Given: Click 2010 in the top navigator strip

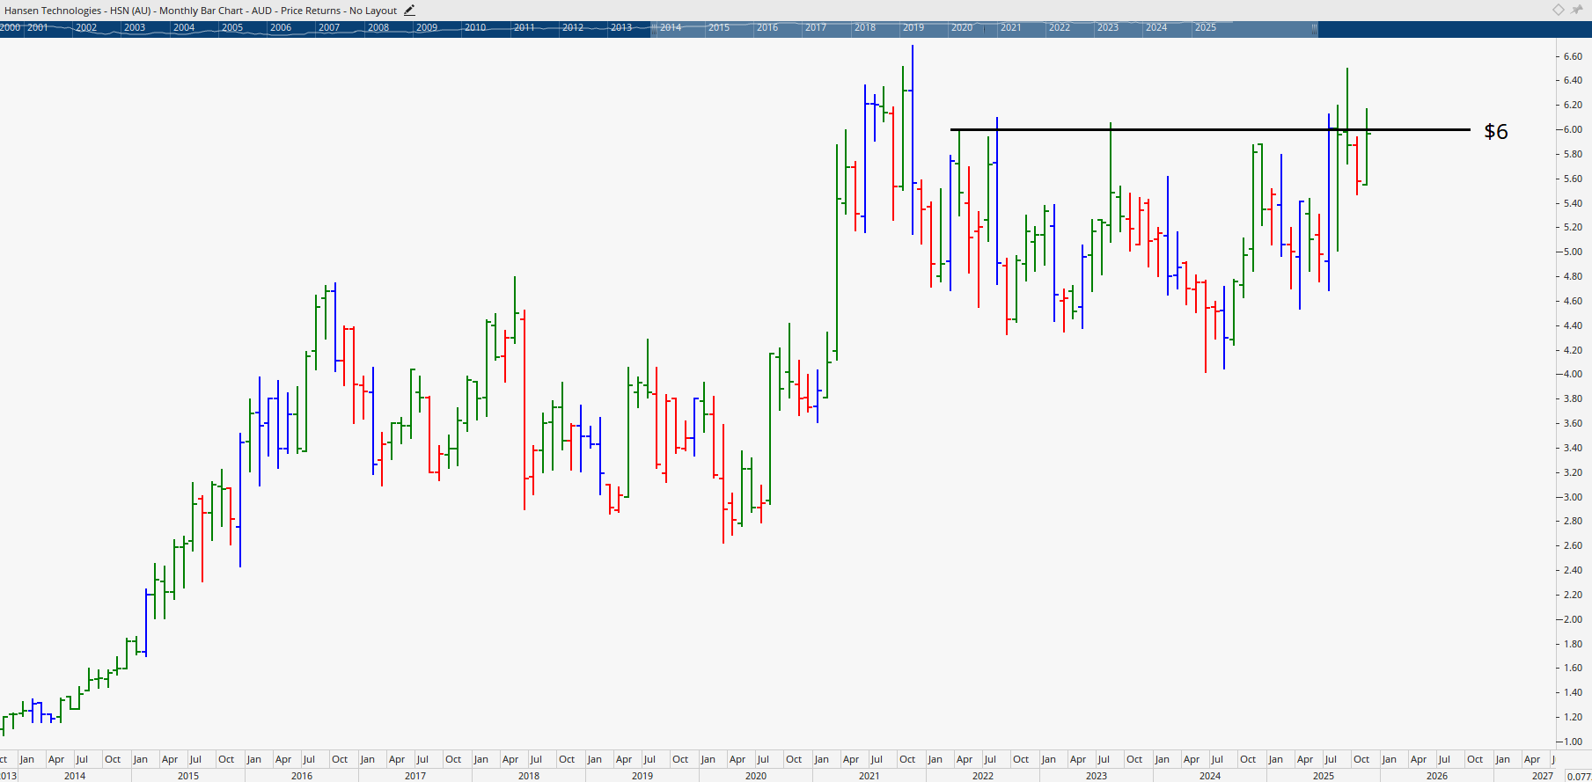Looking at the screenshot, I should 475,27.
